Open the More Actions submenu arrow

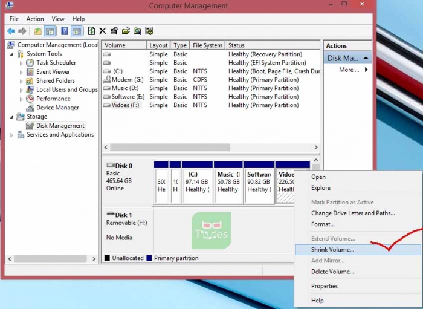pyautogui.click(x=366, y=70)
